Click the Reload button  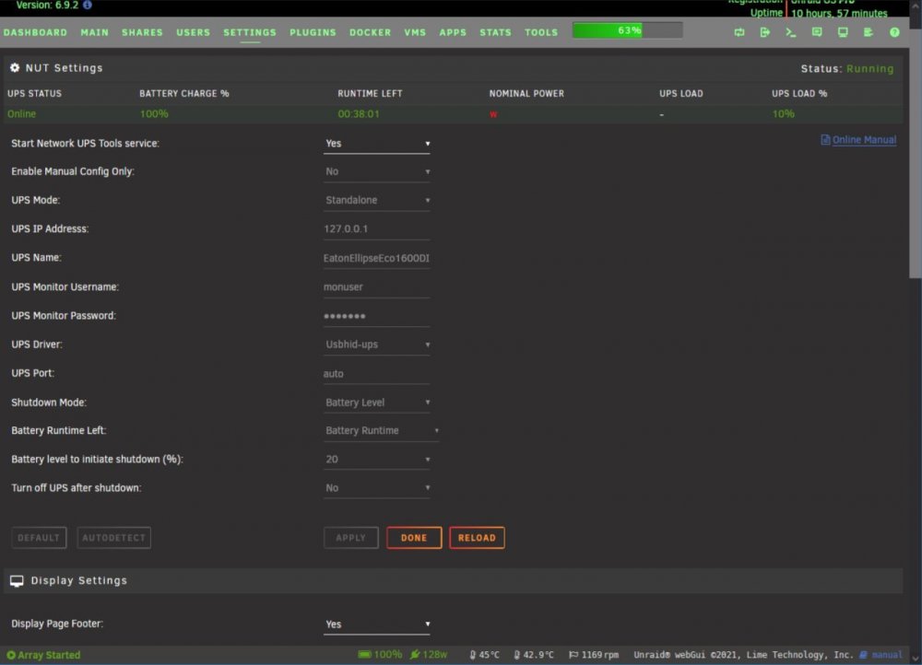pos(477,538)
